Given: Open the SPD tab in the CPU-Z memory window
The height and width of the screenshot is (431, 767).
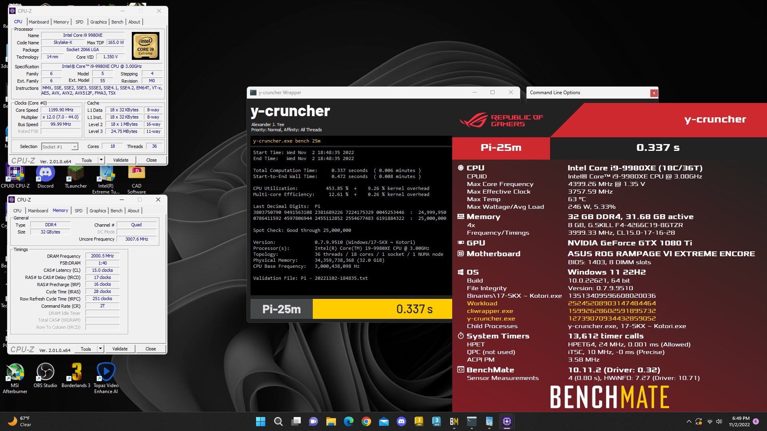Looking at the screenshot, I should [x=79, y=211].
